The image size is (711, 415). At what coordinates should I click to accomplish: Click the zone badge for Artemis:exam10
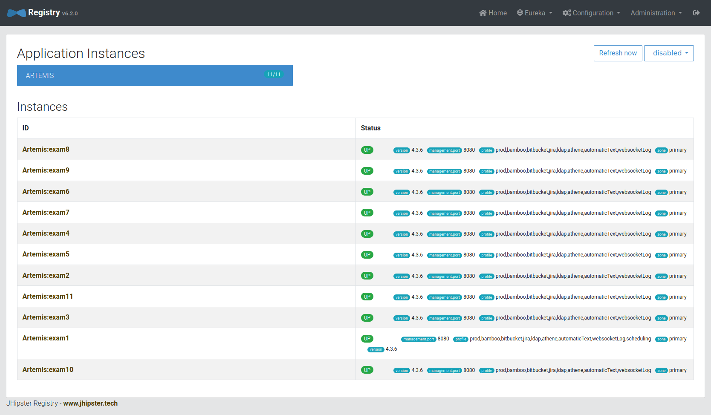[661, 370]
